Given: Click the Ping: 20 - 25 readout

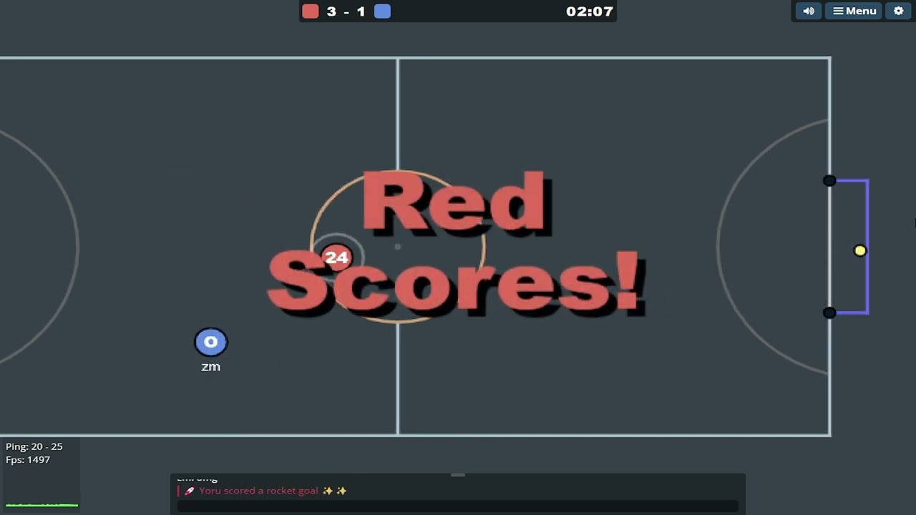Looking at the screenshot, I should [x=34, y=446].
